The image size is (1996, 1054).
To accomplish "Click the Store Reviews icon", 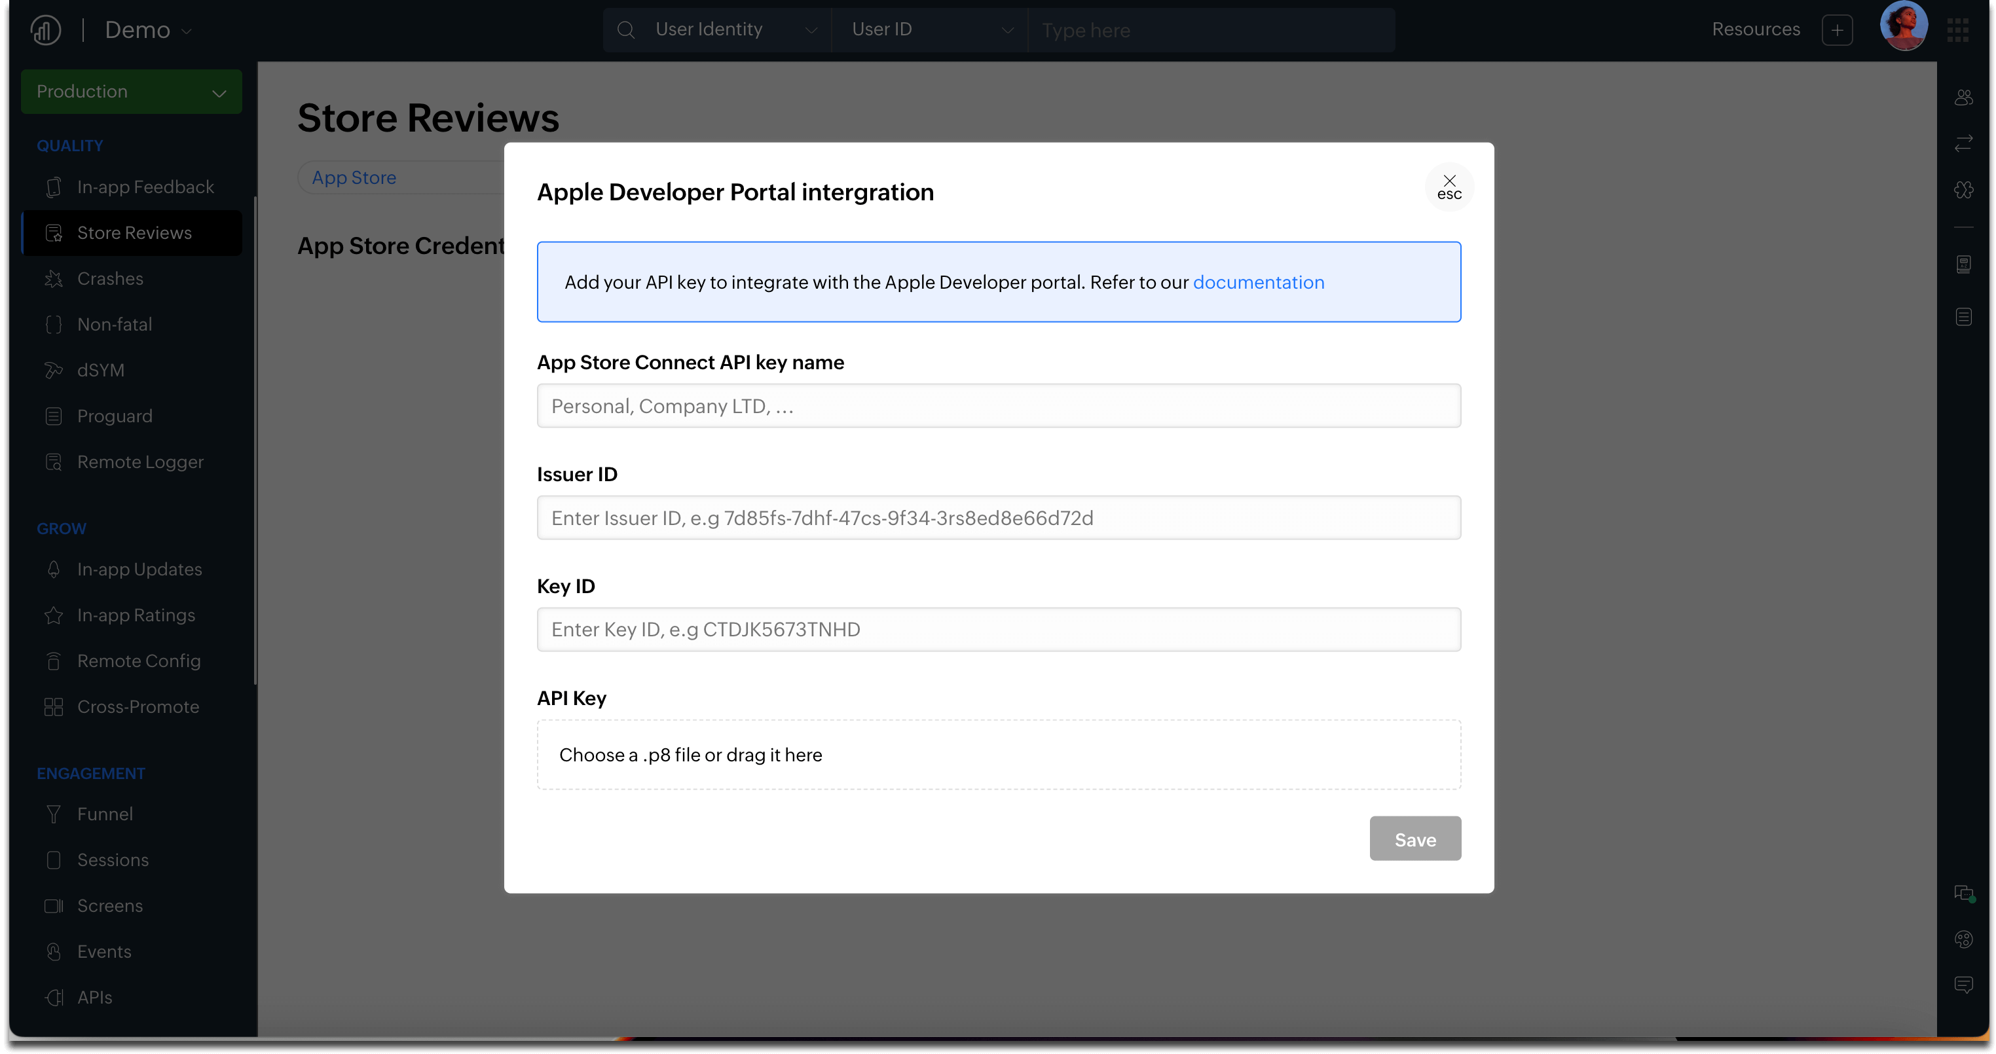I will click(x=54, y=233).
